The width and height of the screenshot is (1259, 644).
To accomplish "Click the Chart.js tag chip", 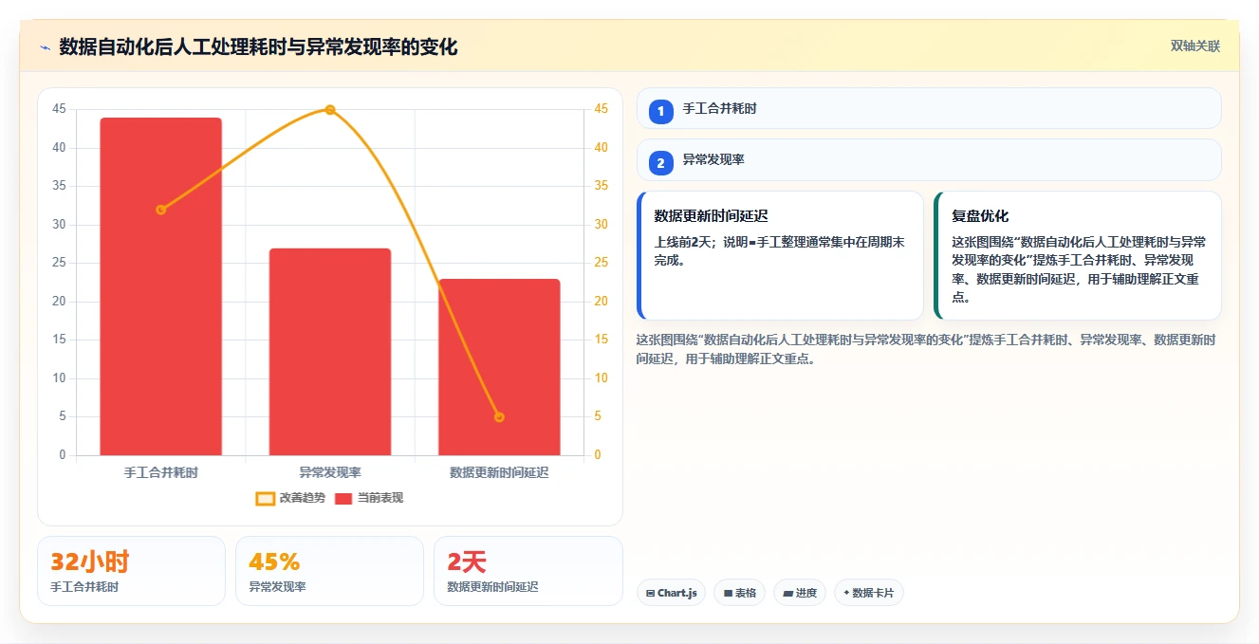I will point(671,593).
